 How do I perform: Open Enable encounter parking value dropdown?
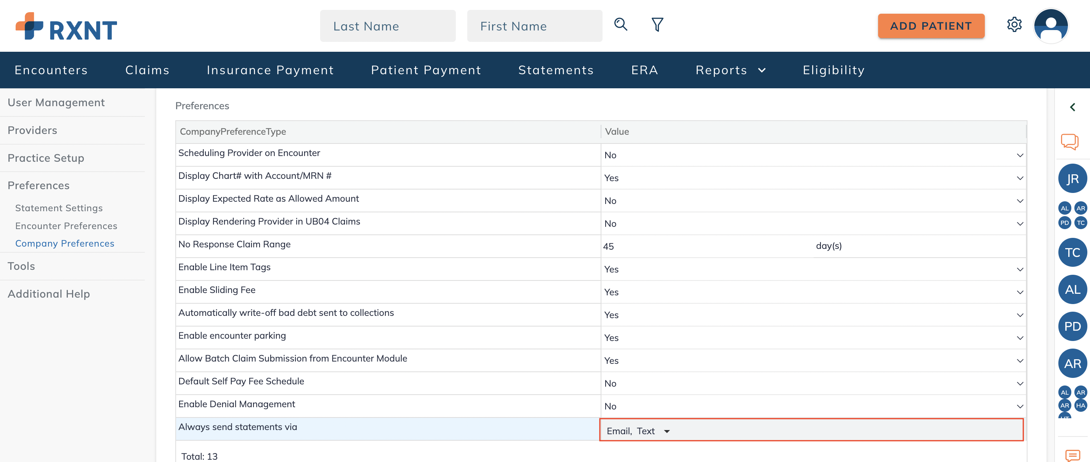(813, 338)
